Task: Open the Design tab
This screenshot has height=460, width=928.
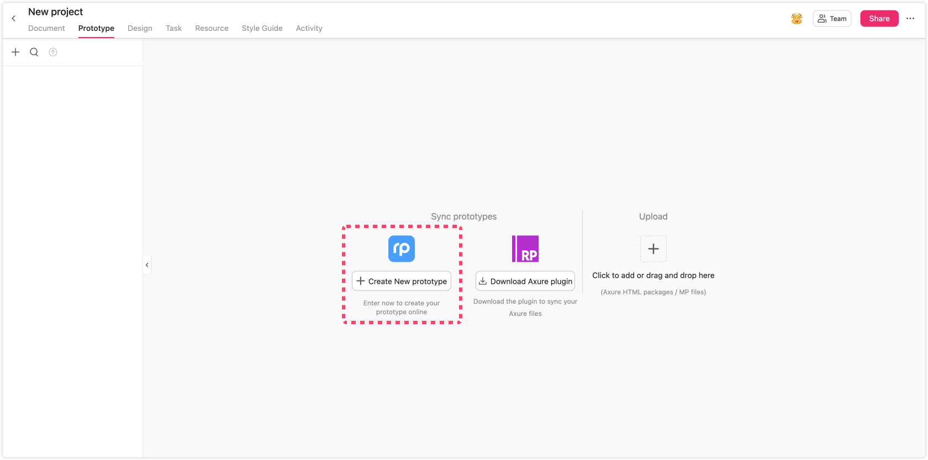Action: pyautogui.click(x=140, y=28)
